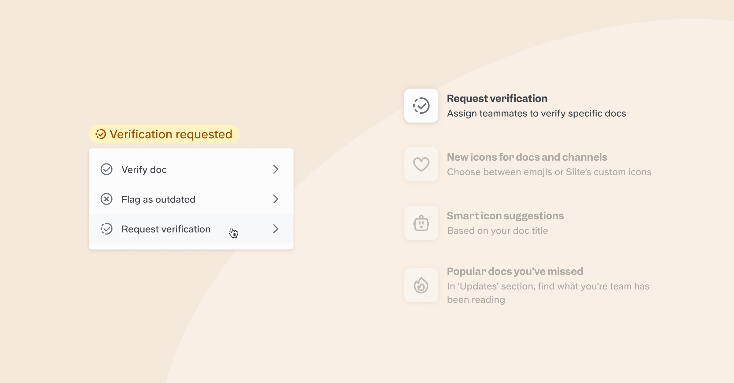Click the flame icon tile for Popular docs
This screenshot has width=734, height=383.
tap(421, 285)
